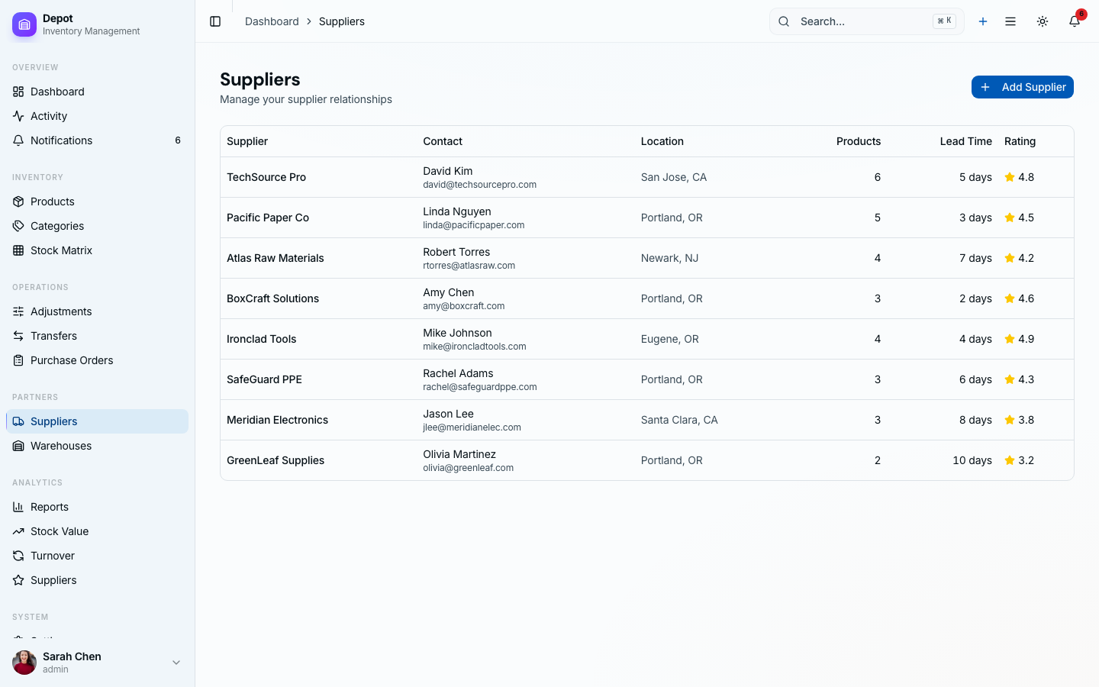Switch to light mode via sun icon

tap(1043, 21)
